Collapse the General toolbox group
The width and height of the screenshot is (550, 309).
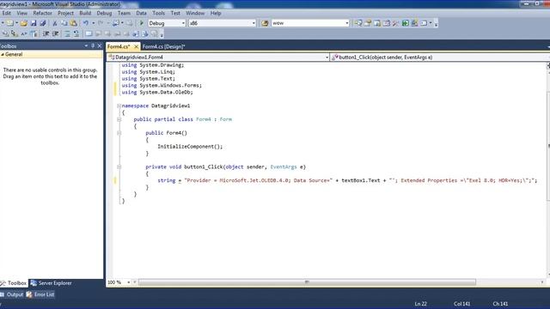3,54
